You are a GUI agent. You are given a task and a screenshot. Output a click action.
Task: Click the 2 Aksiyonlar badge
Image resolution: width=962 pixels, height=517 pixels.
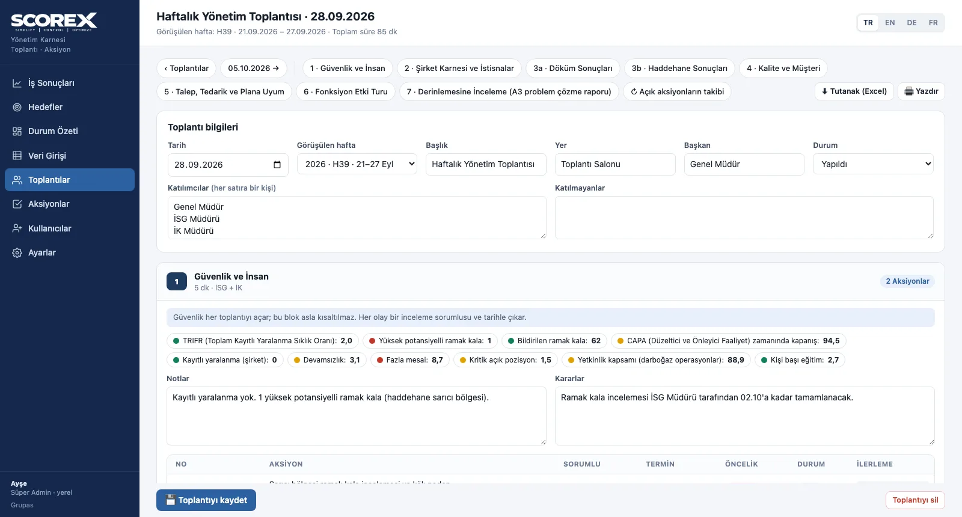[x=907, y=281]
